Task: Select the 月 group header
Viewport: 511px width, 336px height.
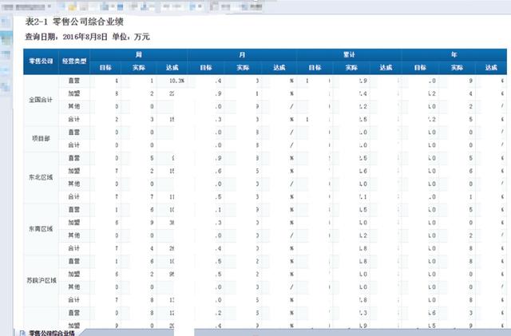Action: coord(242,55)
